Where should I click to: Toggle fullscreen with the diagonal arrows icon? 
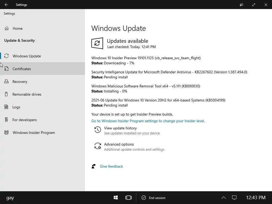coord(254,5)
